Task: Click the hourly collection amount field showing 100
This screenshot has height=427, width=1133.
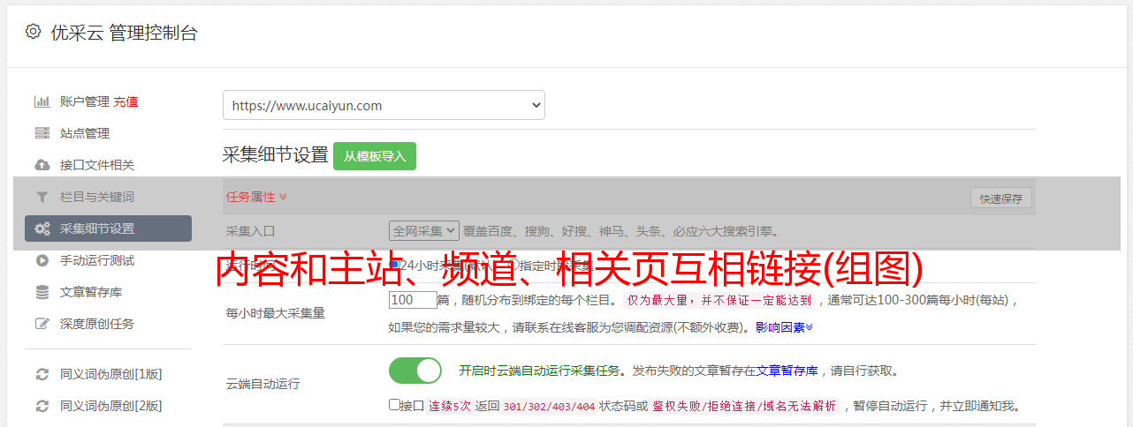Action: pos(413,300)
